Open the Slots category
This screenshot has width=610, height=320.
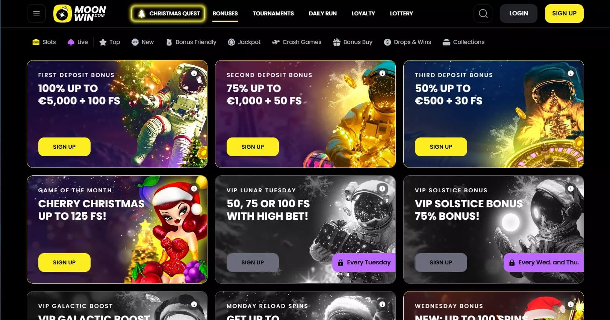tap(44, 42)
